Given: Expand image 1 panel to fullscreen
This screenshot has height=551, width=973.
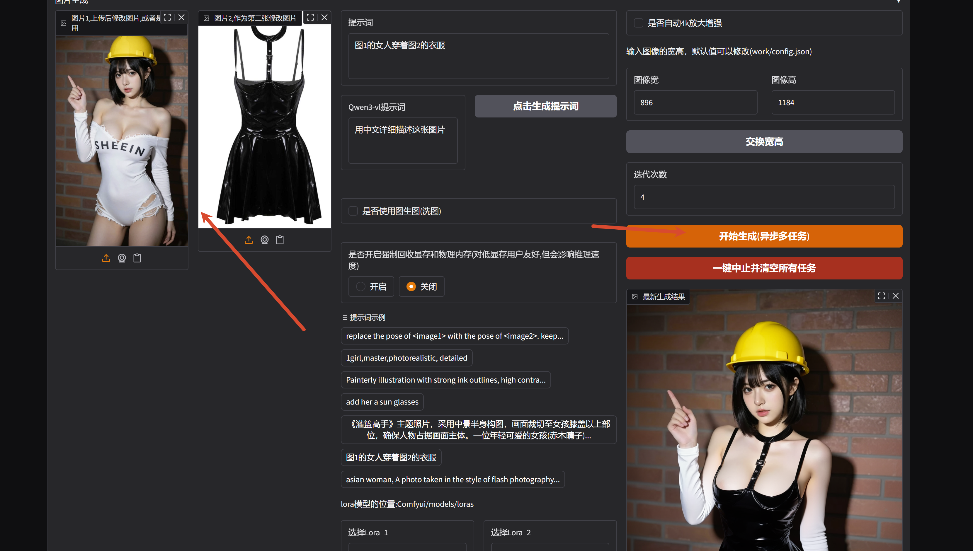Looking at the screenshot, I should pos(167,17).
